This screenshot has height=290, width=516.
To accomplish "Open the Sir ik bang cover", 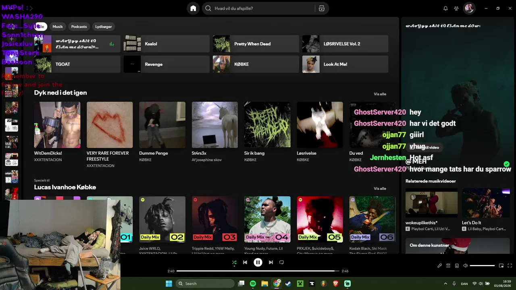I will pos(267,125).
